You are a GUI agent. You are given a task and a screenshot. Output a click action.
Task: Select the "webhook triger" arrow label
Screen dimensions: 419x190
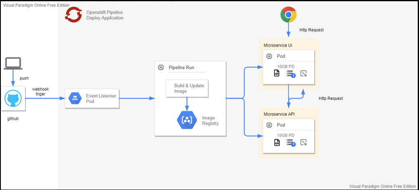coord(40,91)
